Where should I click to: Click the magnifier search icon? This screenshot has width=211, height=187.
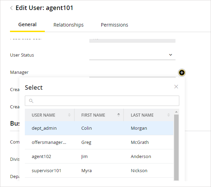coord(31,101)
